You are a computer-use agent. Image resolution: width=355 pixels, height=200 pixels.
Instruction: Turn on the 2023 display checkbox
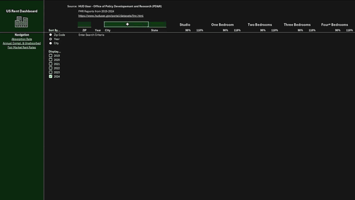pos(50,72)
